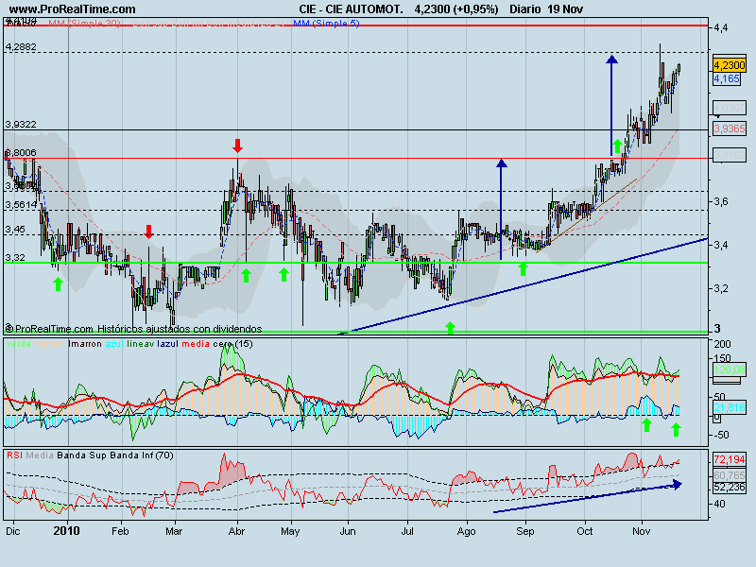This screenshot has height=567, width=756.
Task: Click the 3,2 price axis tick
Action: point(721,289)
